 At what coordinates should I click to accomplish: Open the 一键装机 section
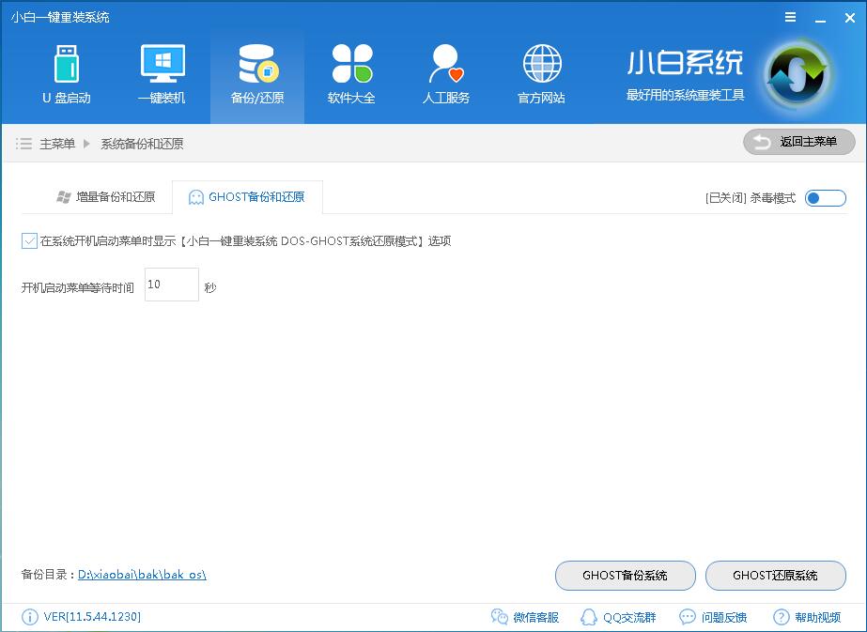pyautogui.click(x=162, y=73)
